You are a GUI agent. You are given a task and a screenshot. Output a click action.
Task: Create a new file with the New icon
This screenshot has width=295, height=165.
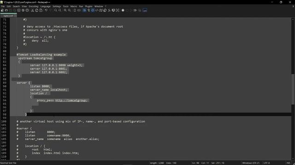click(2, 10)
